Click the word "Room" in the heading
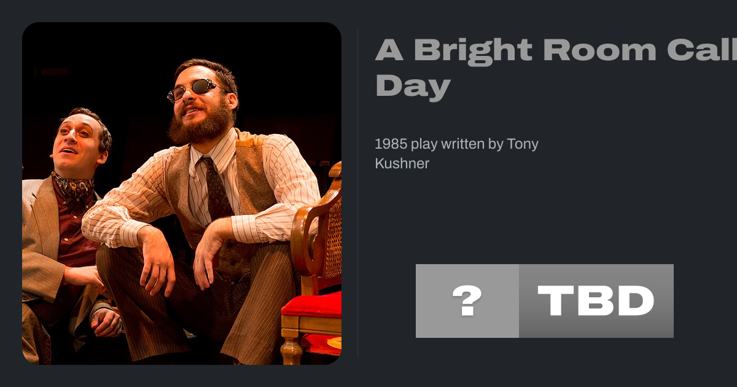The image size is (737, 387). (599, 50)
